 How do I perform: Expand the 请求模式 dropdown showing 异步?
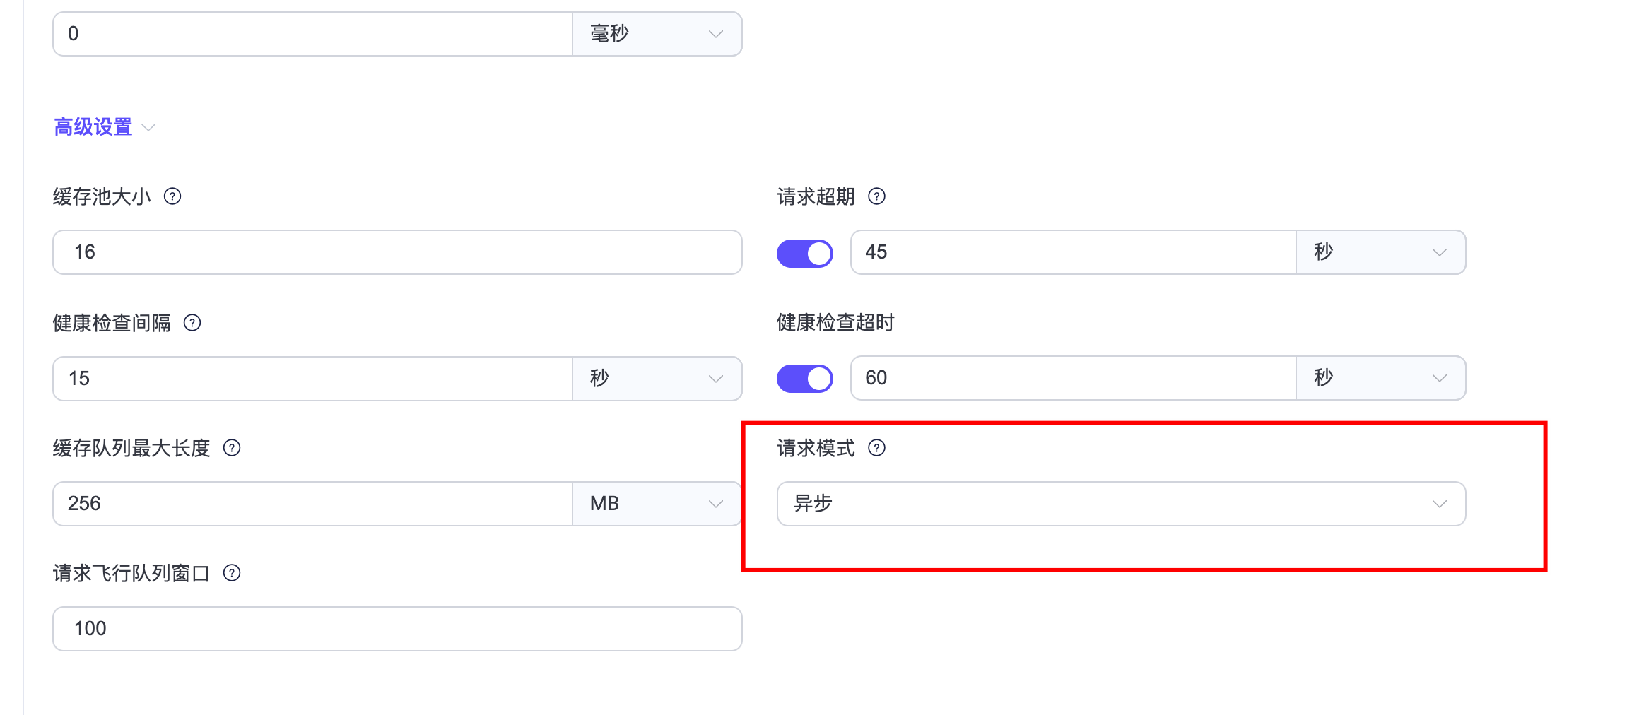[1120, 504]
